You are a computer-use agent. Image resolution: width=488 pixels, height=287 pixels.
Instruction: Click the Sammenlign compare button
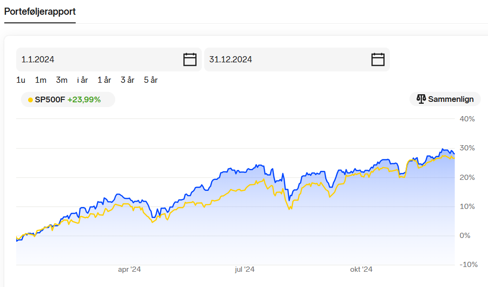point(445,99)
